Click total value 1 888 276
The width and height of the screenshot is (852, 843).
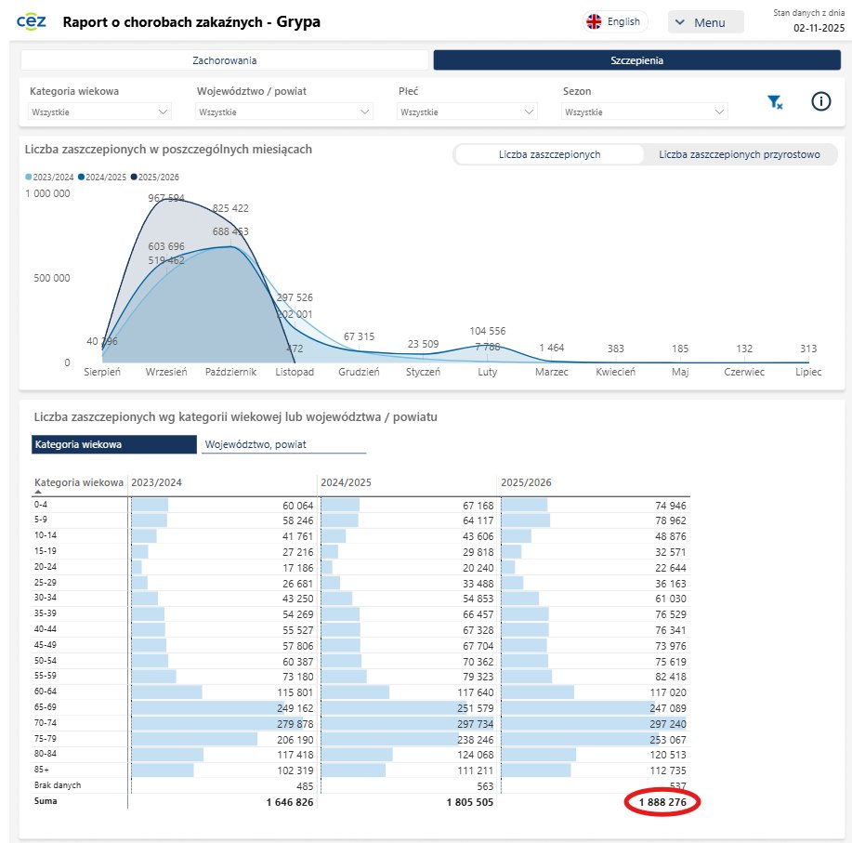[662, 802]
